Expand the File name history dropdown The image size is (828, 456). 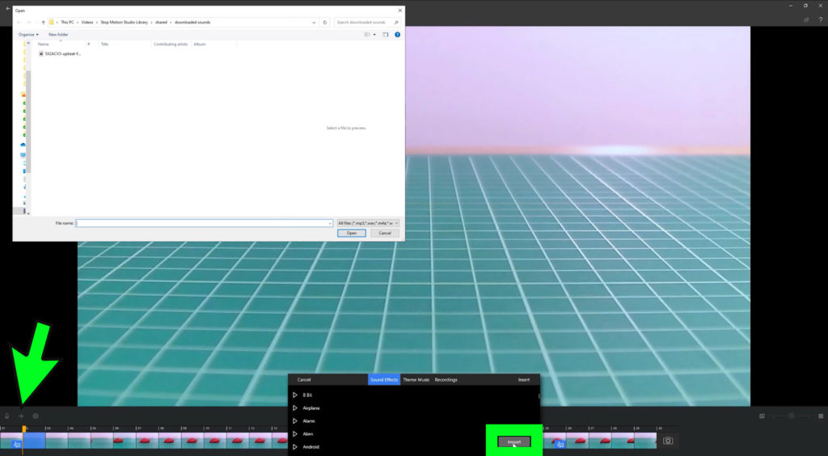330,223
